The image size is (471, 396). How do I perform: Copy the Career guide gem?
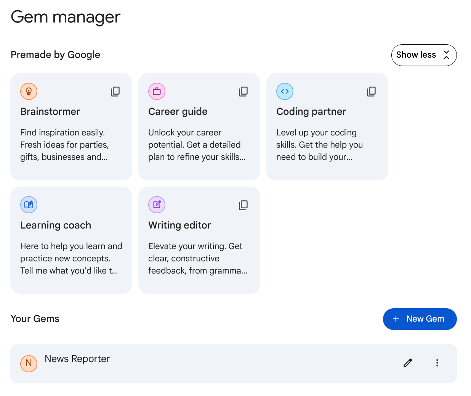243,91
